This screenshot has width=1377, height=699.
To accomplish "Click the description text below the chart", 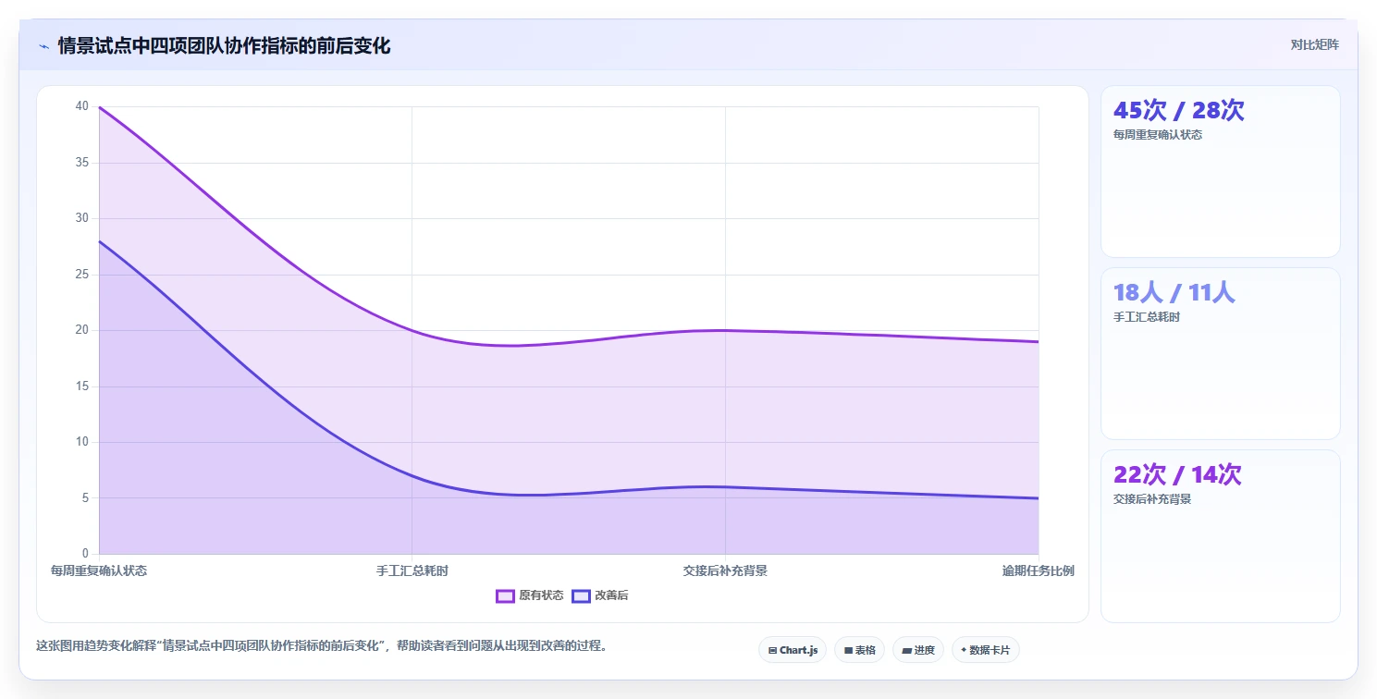I will tap(323, 645).
